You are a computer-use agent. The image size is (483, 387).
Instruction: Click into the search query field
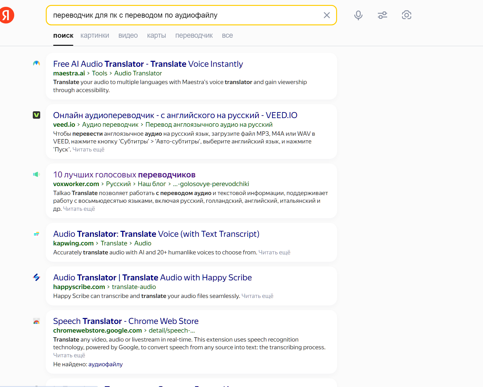click(x=186, y=15)
